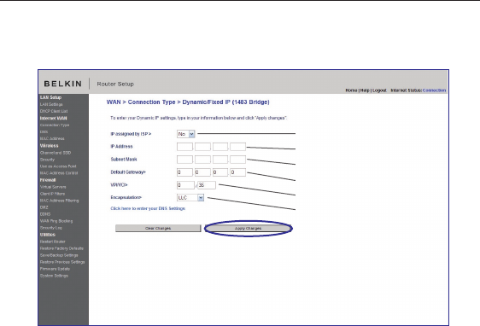Click the first IP Address octet field
480x326 pixels.
point(184,147)
